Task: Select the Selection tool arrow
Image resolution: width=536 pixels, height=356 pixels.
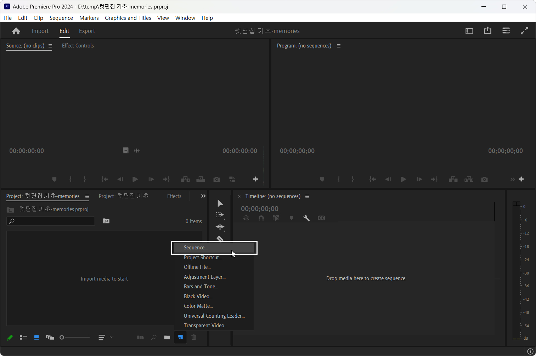Action: [x=220, y=203]
